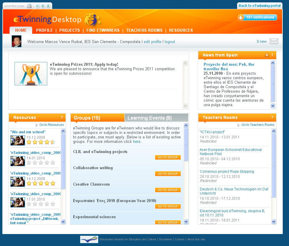This screenshot has height=246, width=289.
Task: Click the Contact footer link
Action: pyautogui.click(x=180, y=239)
